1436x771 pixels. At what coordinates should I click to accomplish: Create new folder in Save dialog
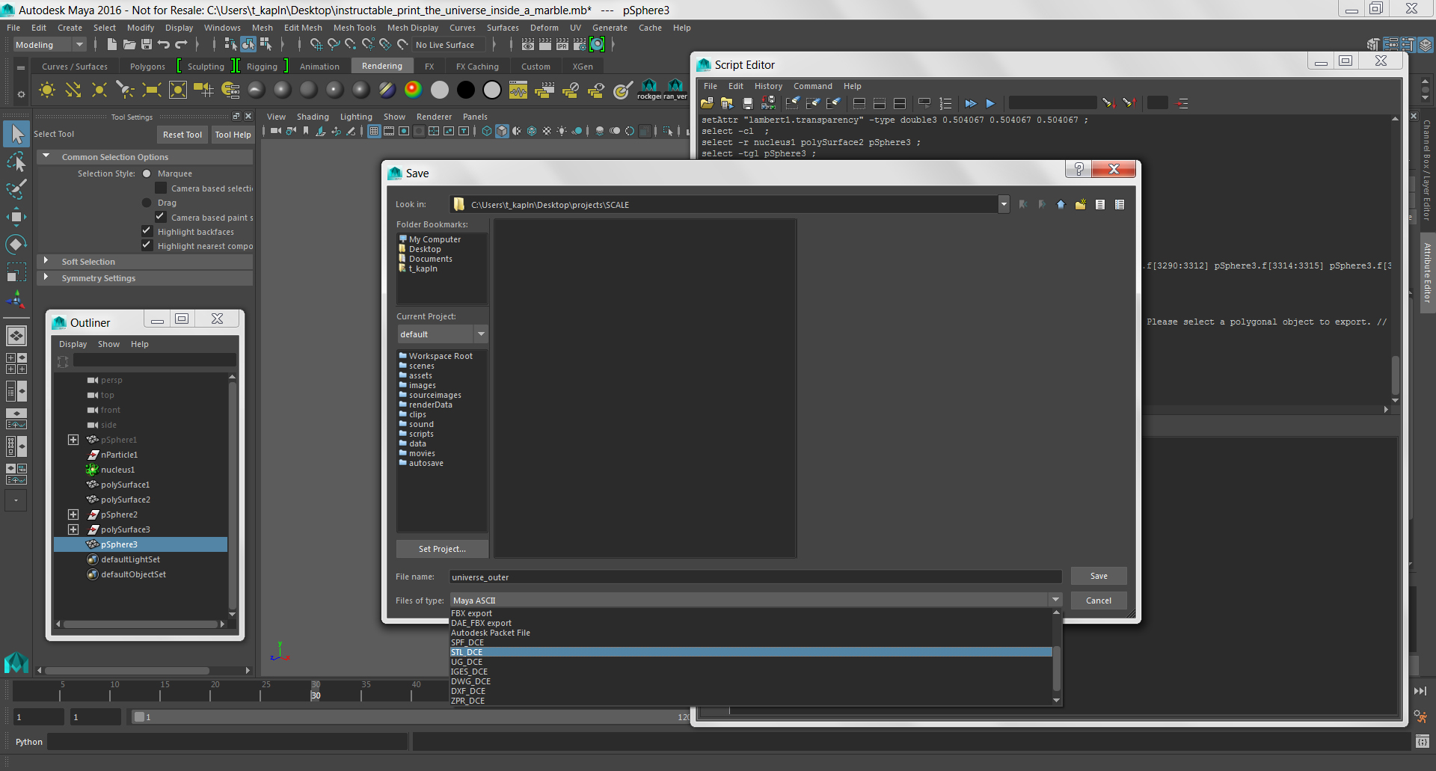click(1081, 204)
